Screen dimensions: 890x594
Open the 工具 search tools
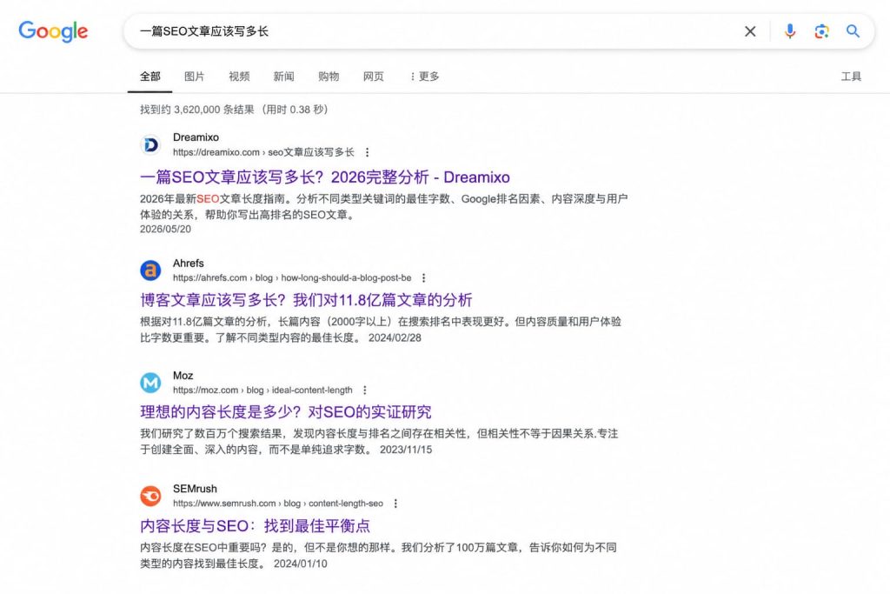[x=851, y=76]
